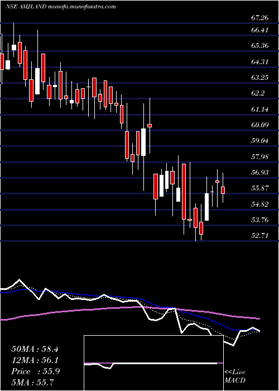Image resolution: width=279 pixels, height=391 pixels.
Task: Click the 12MA : 56.1 readout
Action: click(35, 360)
